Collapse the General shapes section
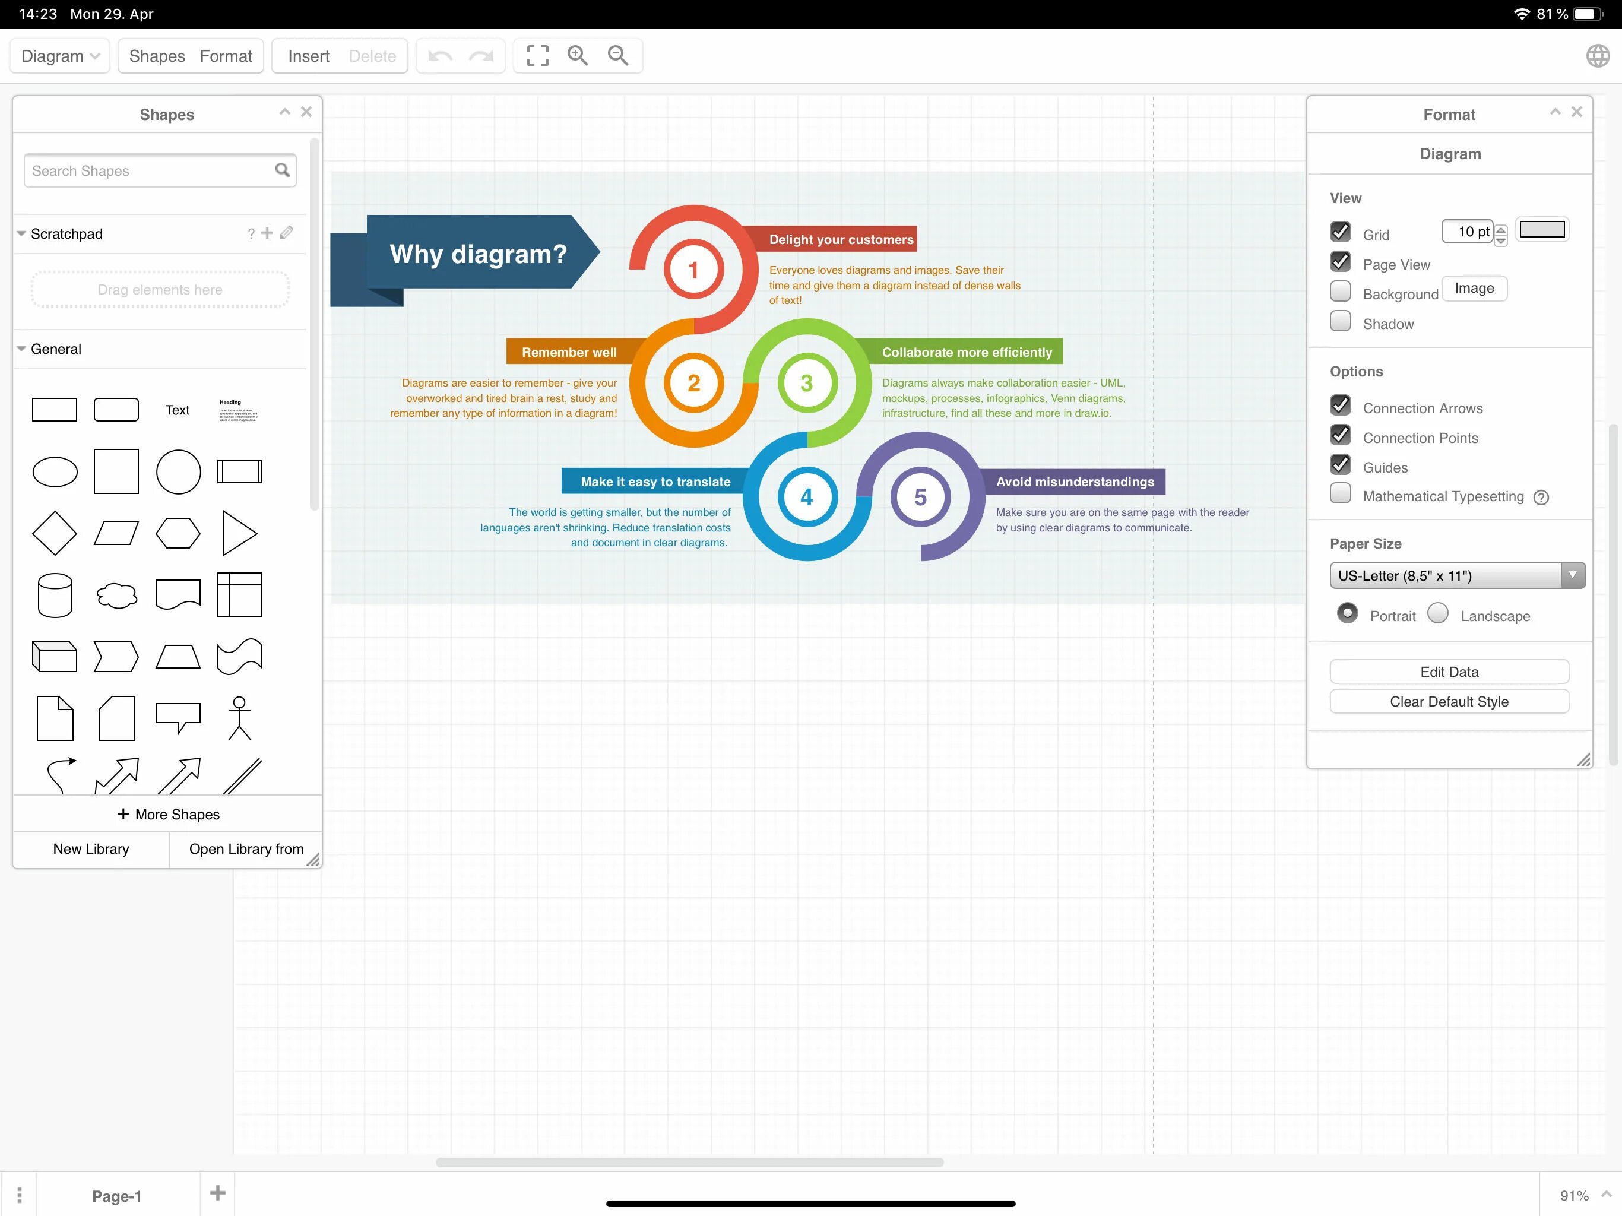 pyautogui.click(x=21, y=349)
